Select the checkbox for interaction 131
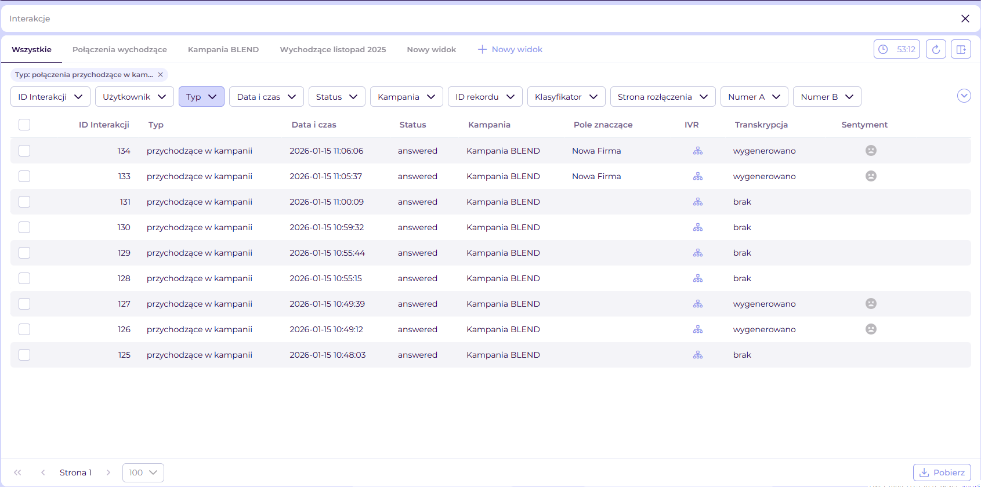 point(24,202)
